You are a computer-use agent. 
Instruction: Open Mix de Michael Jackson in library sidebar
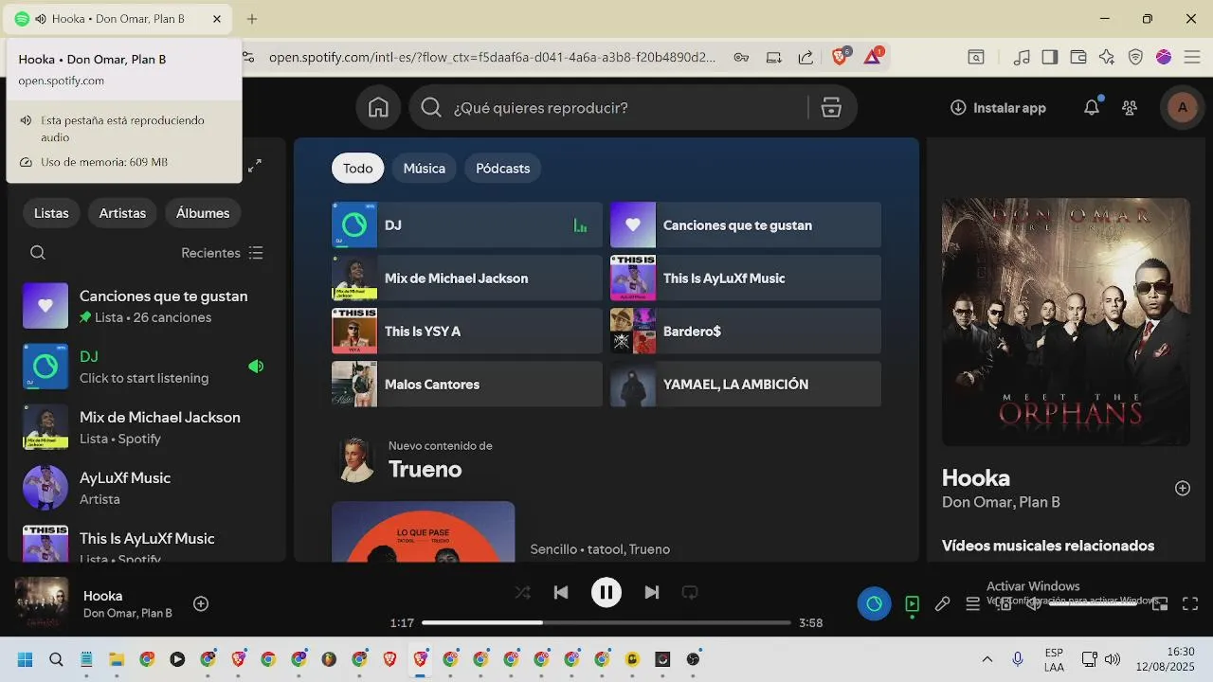coord(146,427)
